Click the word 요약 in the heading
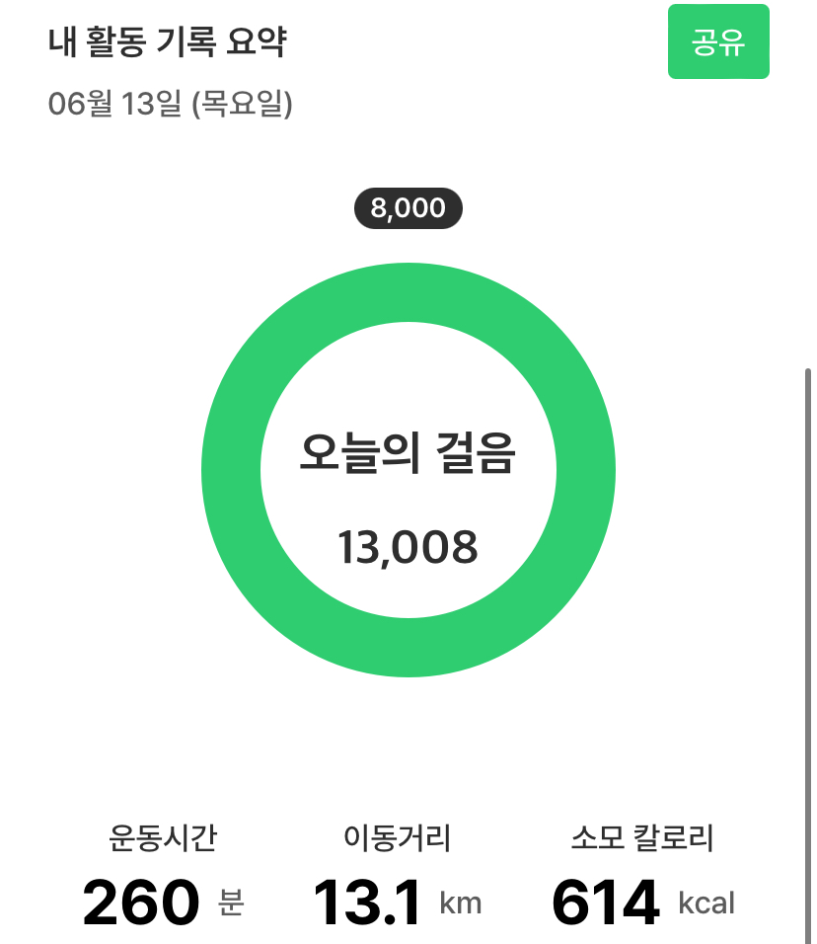 coord(260,42)
